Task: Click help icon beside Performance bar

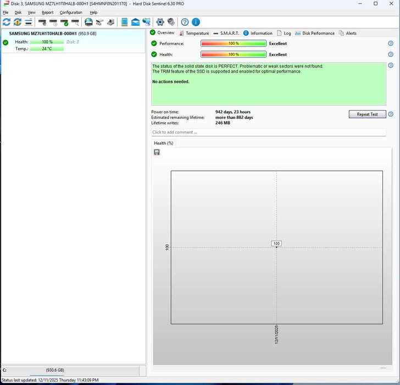Action: (x=391, y=43)
